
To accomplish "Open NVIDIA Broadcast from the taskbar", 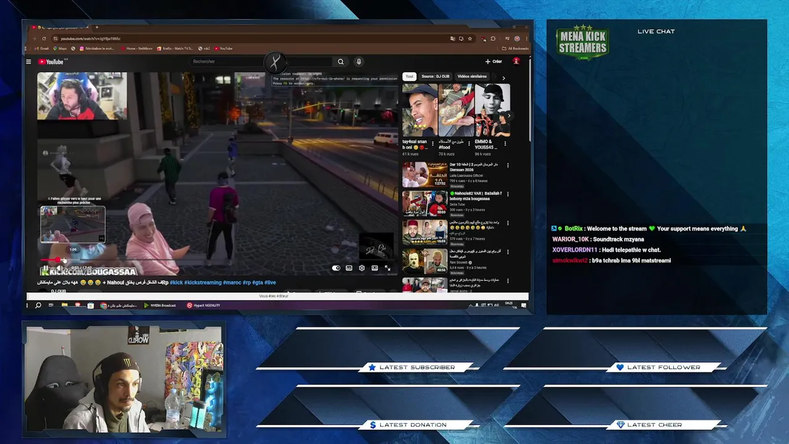I will coord(160,305).
